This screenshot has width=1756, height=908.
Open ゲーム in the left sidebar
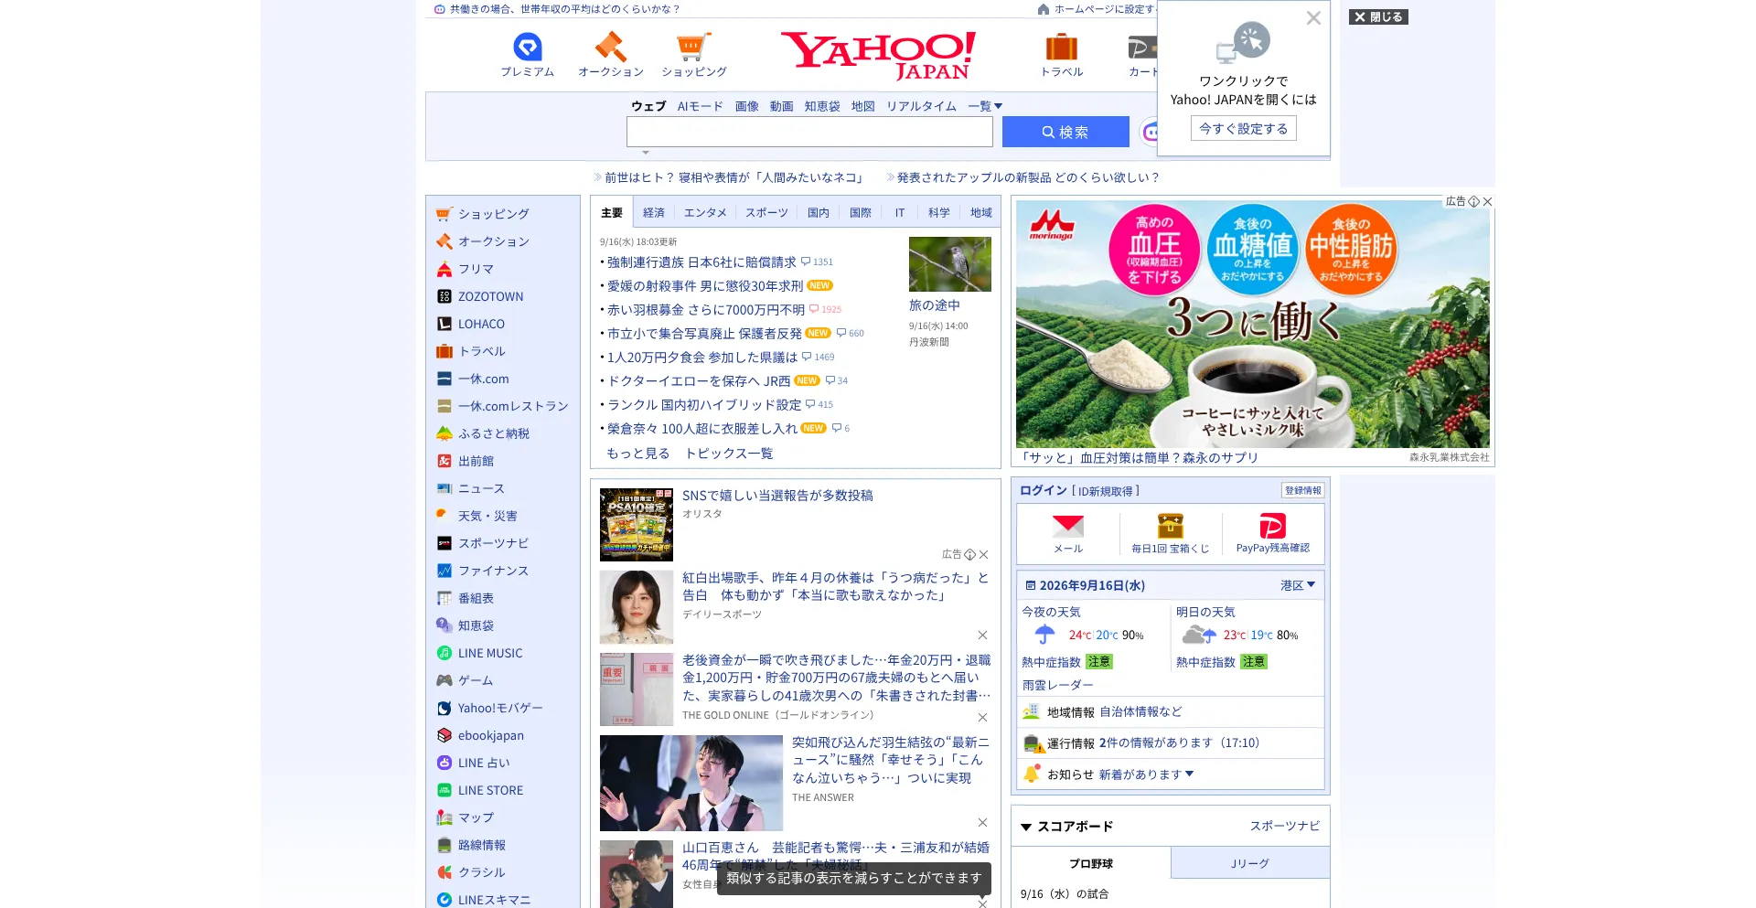click(x=476, y=680)
